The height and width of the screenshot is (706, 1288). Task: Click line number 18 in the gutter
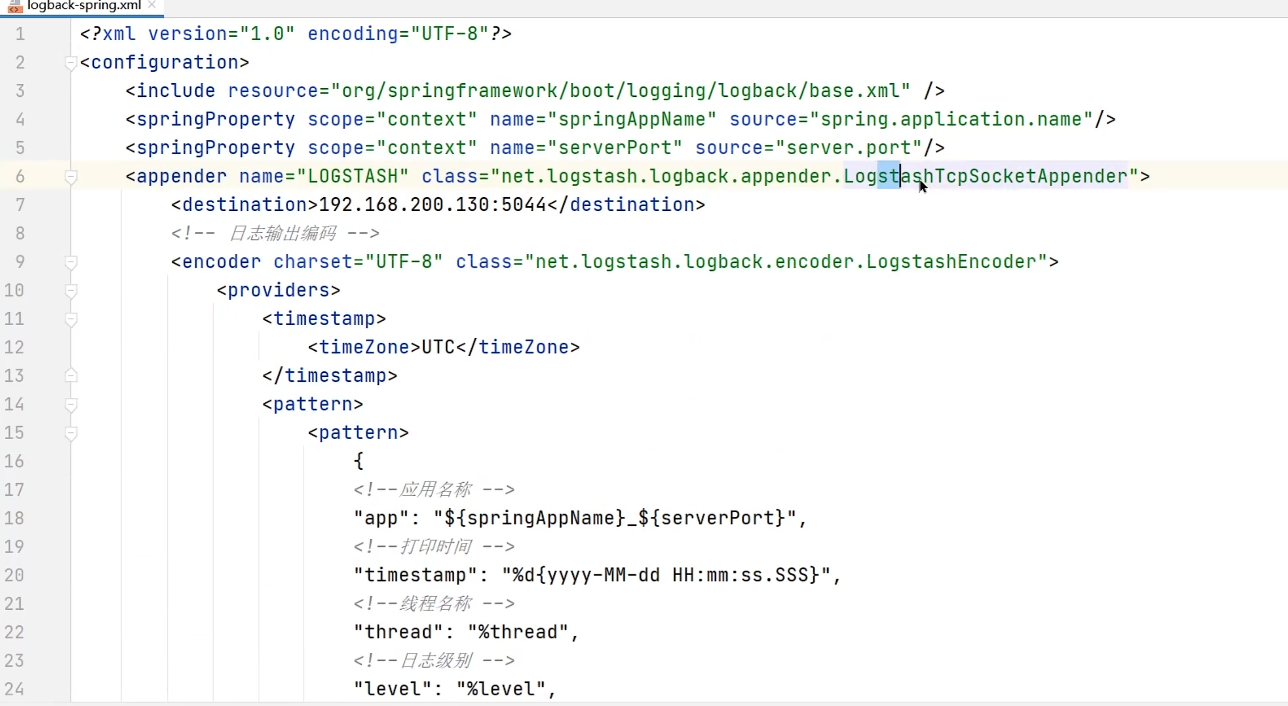pos(14,518)
